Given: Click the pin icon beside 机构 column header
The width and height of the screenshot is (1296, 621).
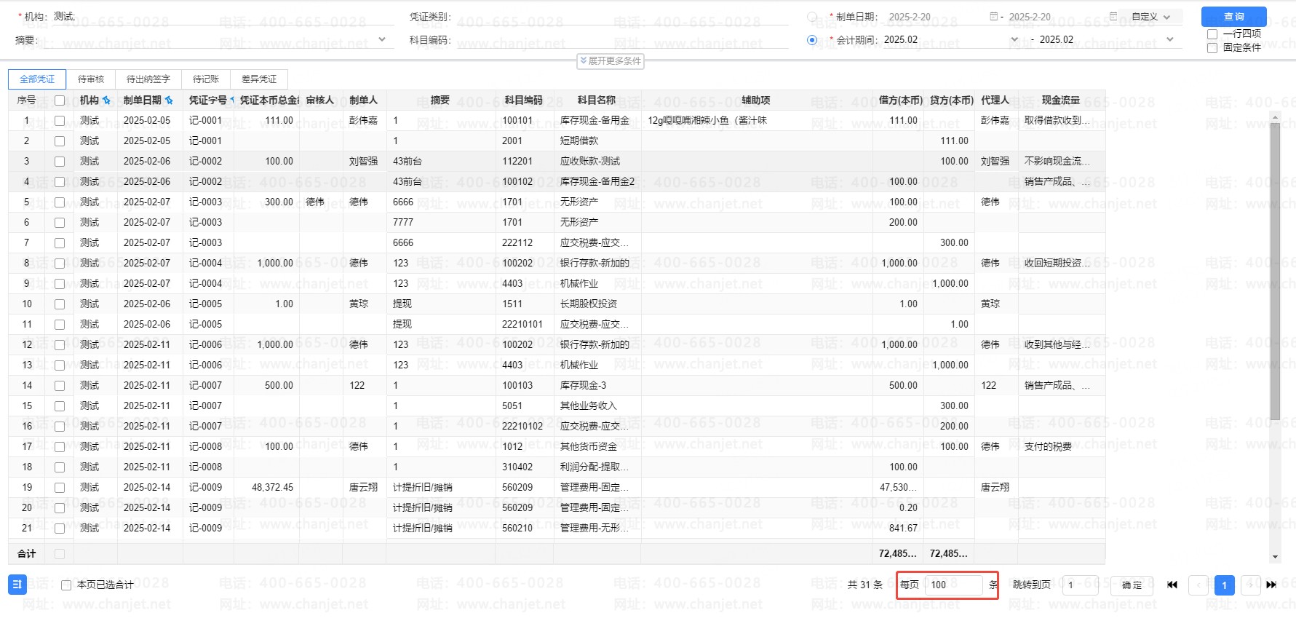Looking at the screenshot, I should tap(106, 100).
